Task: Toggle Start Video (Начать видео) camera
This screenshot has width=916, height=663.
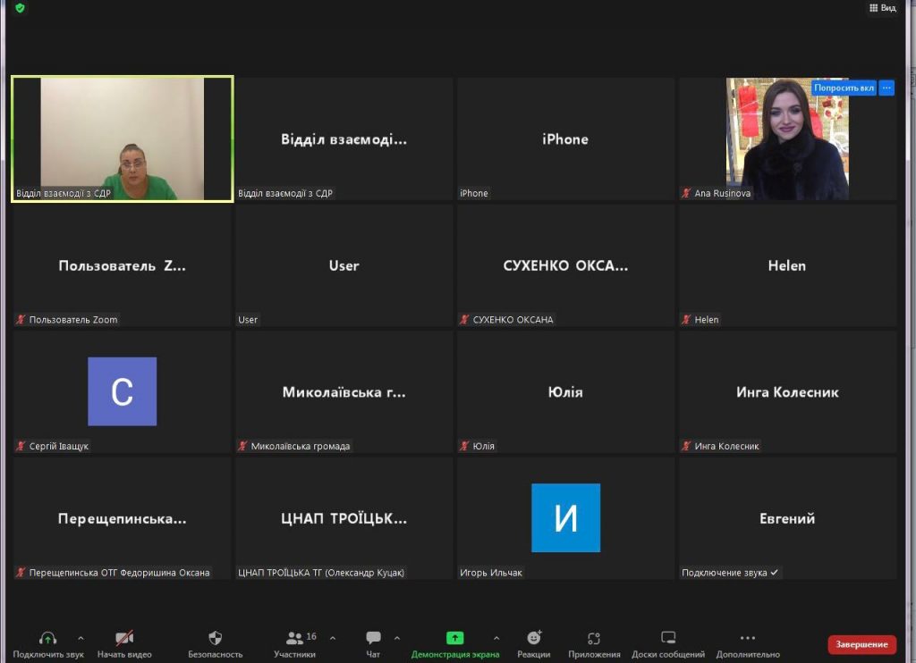Action: tap(124, 638)
